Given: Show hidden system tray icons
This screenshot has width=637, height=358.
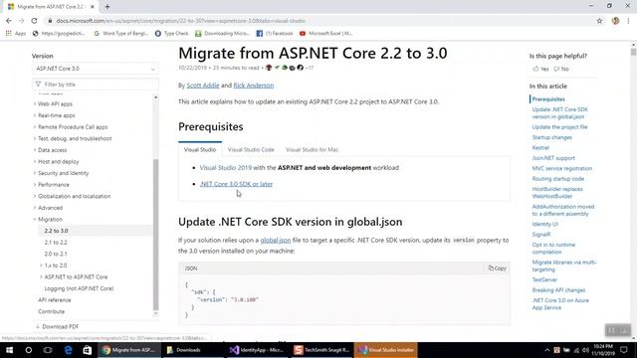Looking at the screenshot, I should (546, 350).
